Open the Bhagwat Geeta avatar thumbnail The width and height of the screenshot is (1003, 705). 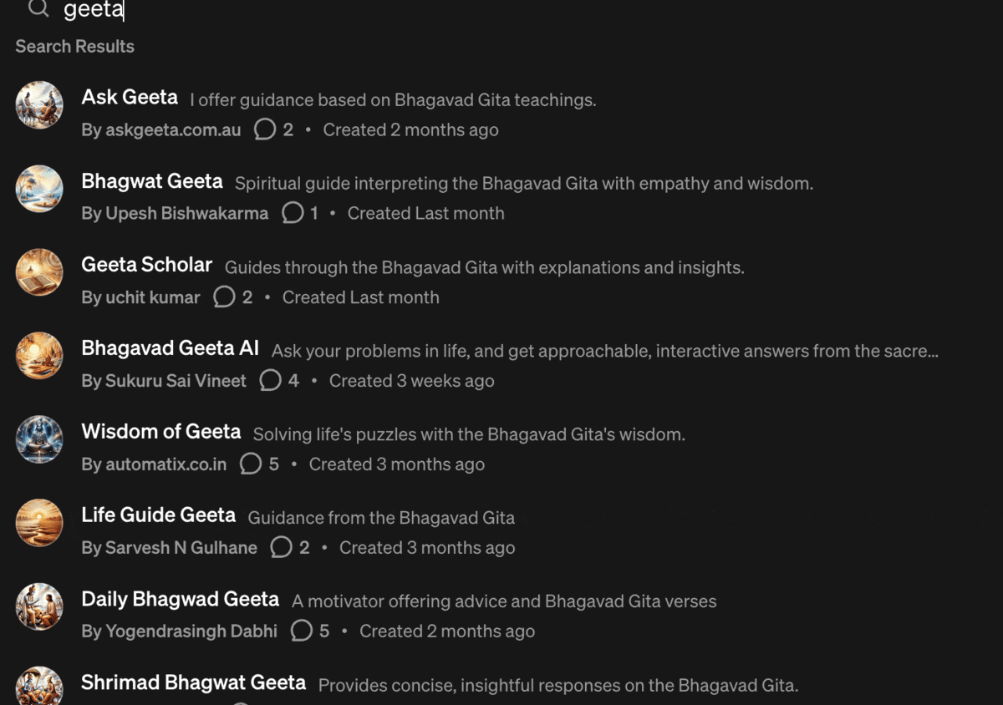pyautogui.click(x=39, y=189)
